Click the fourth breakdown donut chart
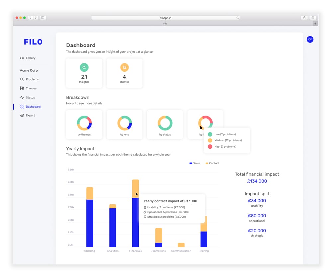Viewport: 332px width, 278px height. click(x=206, y=122)
